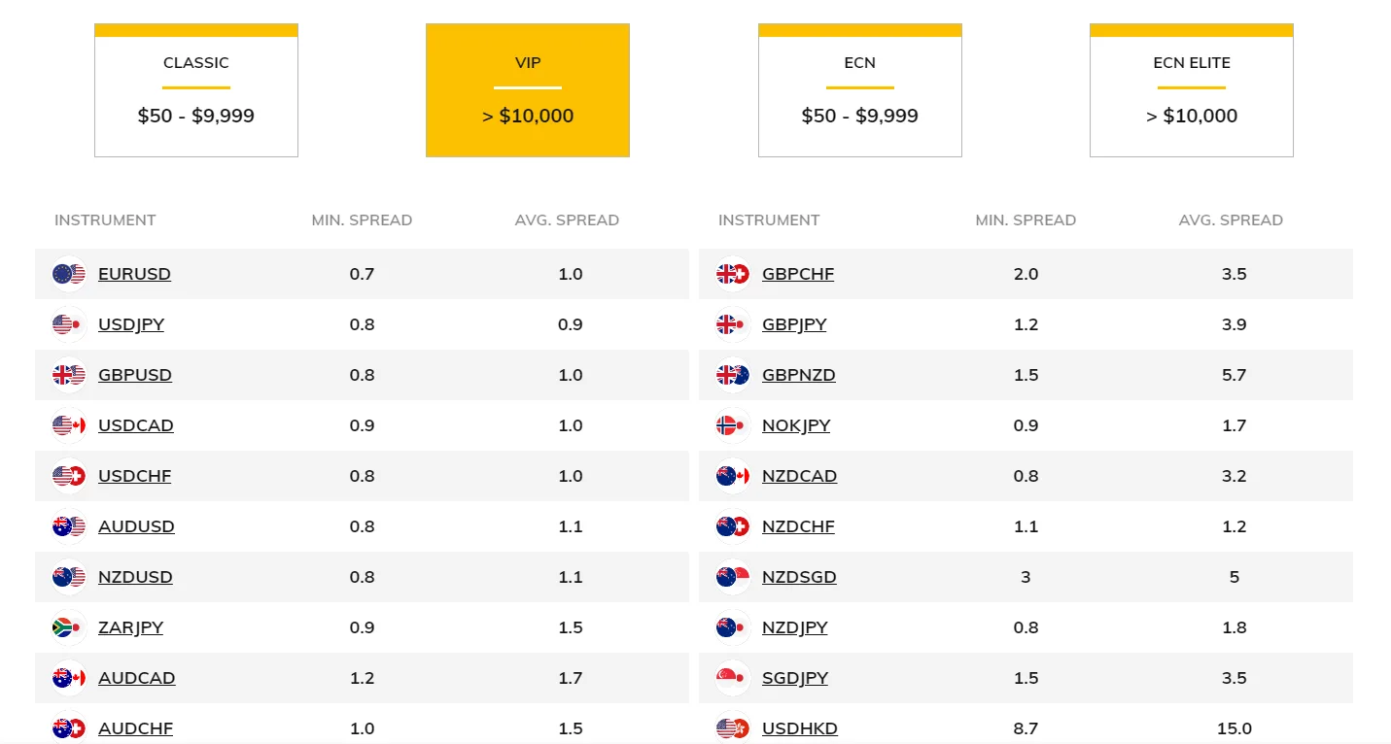Open the GBPUSD instrument link
Image resolution: width=1391 pixels, height=744 pixels.
(134, 375)
